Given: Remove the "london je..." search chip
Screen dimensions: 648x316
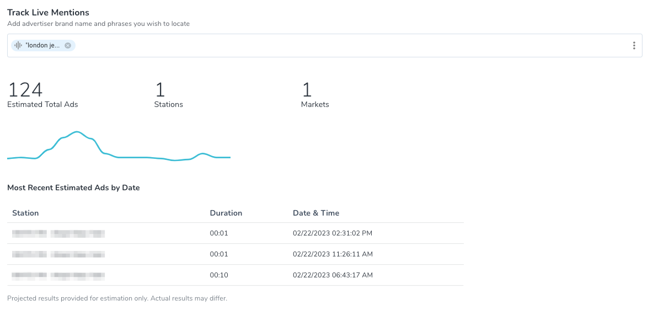Looking at the screenshot, I should [x=68, y=46].
